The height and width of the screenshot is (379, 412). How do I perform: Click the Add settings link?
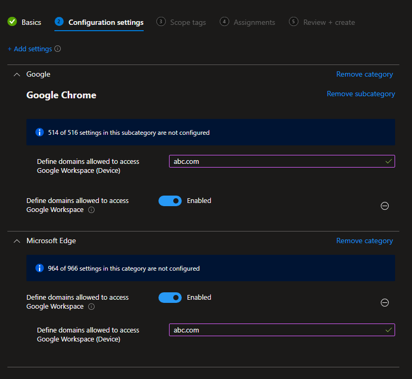(x=30, y=49)
